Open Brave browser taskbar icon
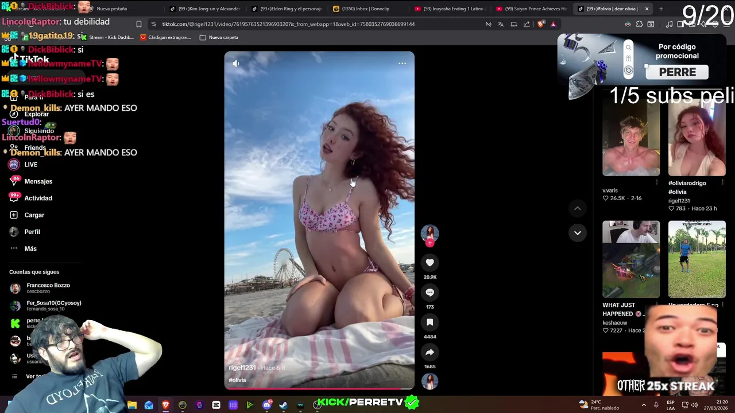The image size is (735, 413). (165, 406)
